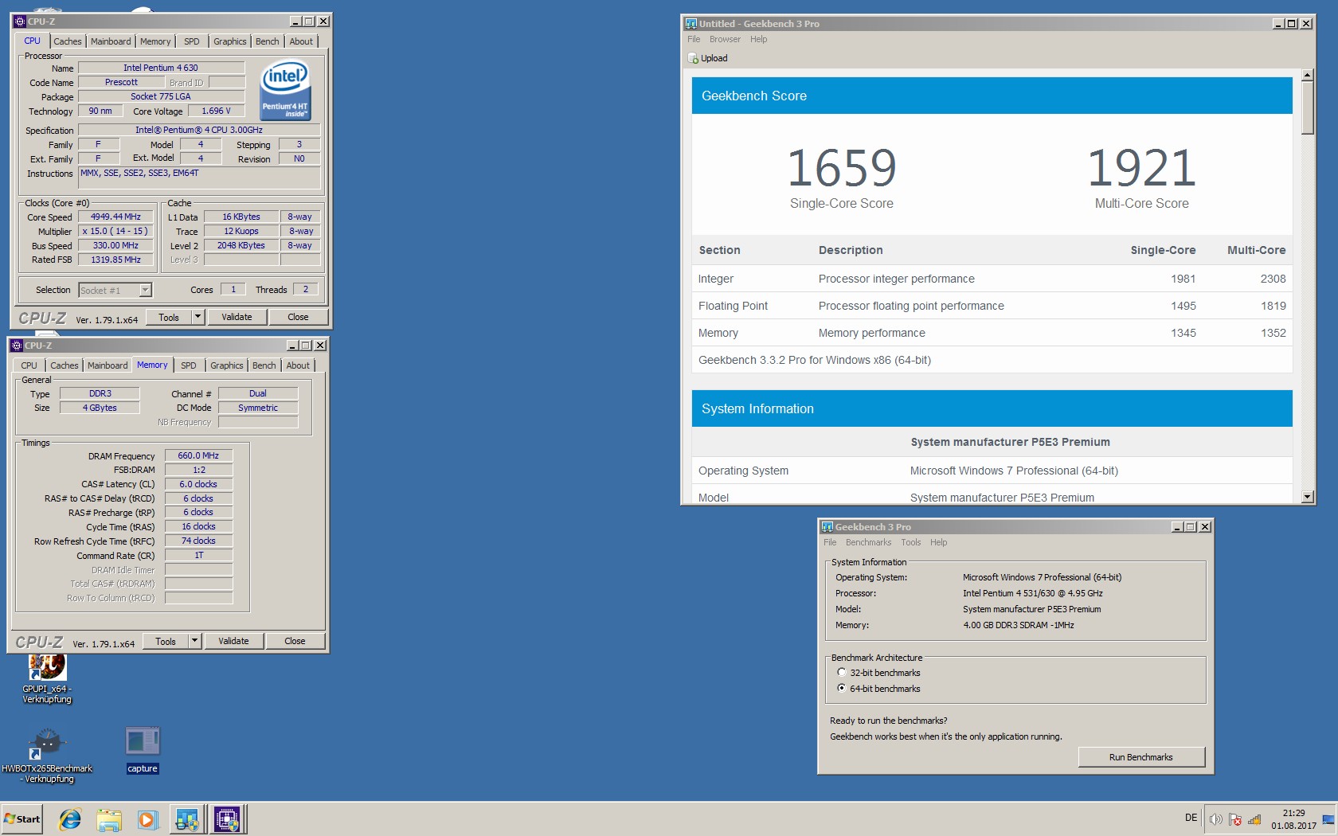Open Help menu in Geekbench results window

coord(758,39)
